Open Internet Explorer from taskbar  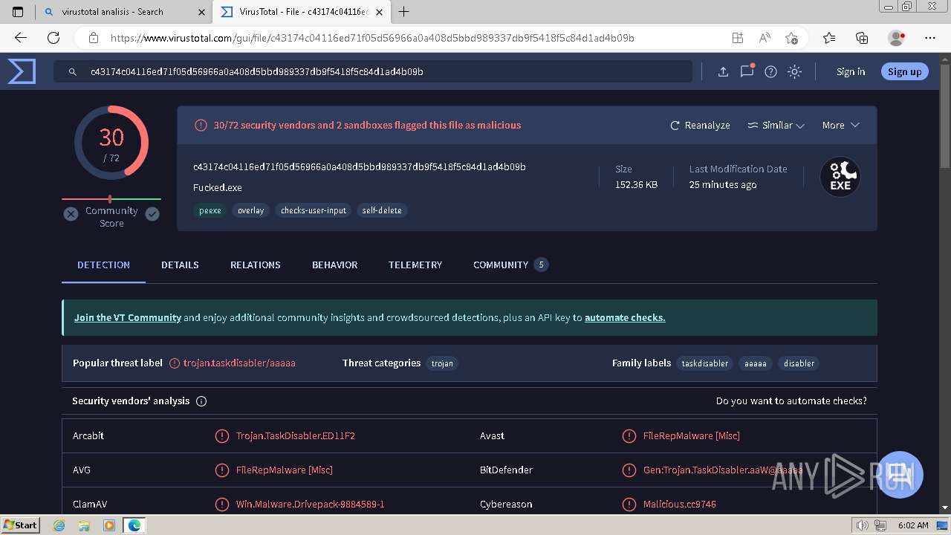click(59, 525)
